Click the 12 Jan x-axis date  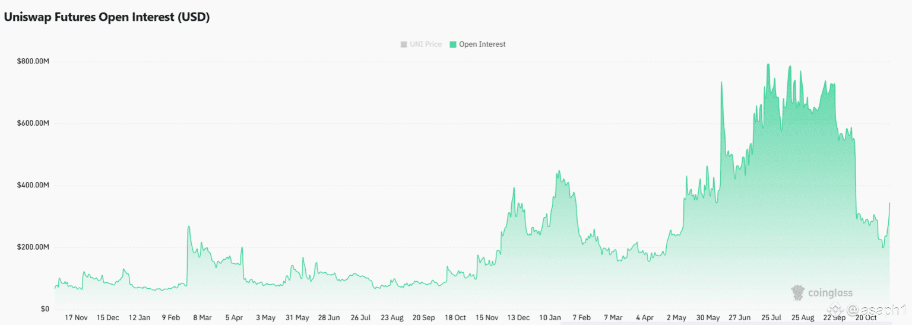click(x=140, y=318)
